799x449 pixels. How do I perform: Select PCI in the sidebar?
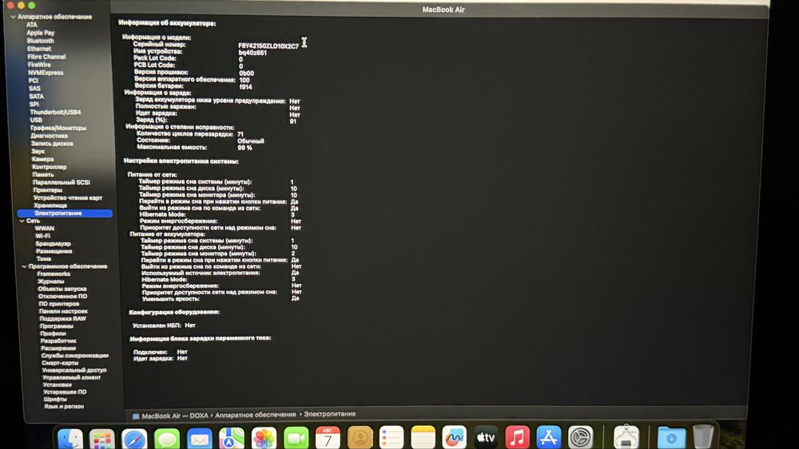tap(34, 81)
